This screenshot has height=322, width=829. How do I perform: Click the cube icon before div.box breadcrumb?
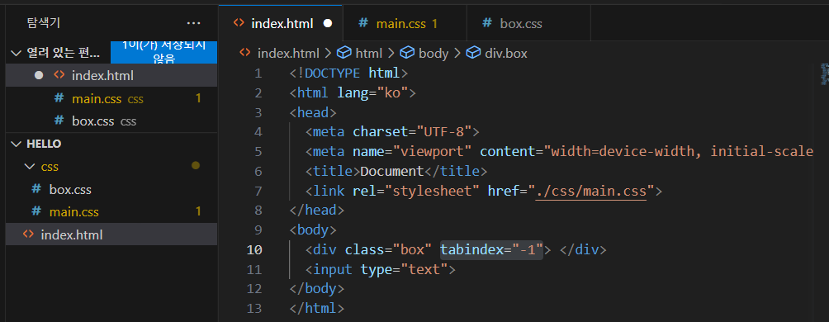coord(473,53)
